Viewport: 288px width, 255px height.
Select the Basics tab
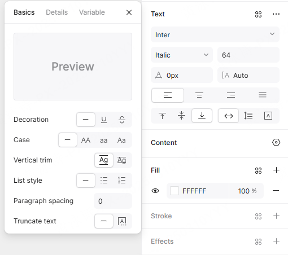click(24, 12)
